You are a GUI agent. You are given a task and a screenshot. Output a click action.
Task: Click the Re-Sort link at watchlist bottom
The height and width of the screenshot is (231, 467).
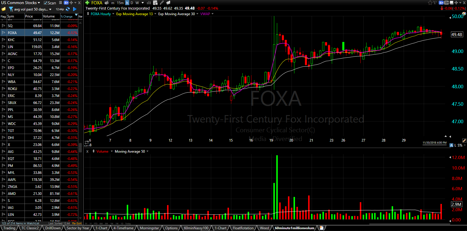pyautogui.click(x=77, y=223)
